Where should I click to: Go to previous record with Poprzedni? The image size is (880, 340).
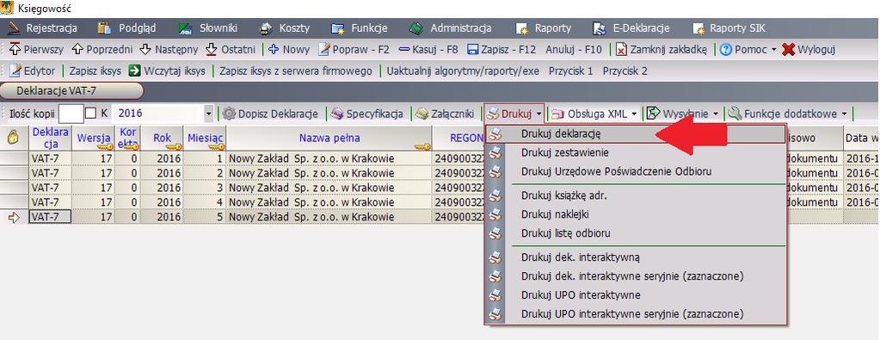coord(102,49)
